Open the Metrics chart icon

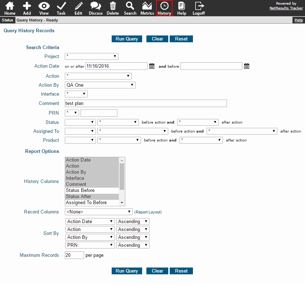click(147, 8)
